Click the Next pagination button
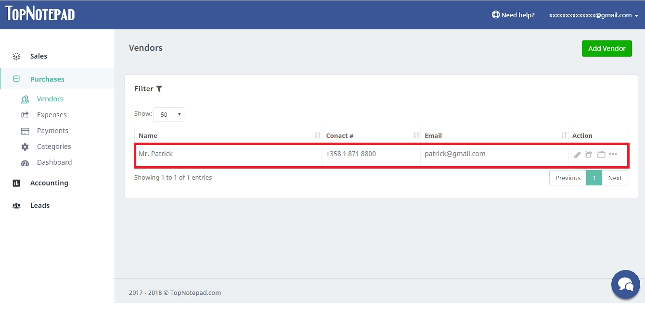The image size is (645, 317). [615, 178]
